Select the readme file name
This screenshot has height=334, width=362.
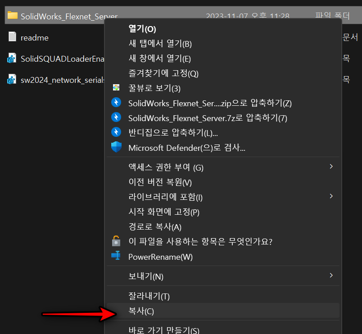[35, 38]
